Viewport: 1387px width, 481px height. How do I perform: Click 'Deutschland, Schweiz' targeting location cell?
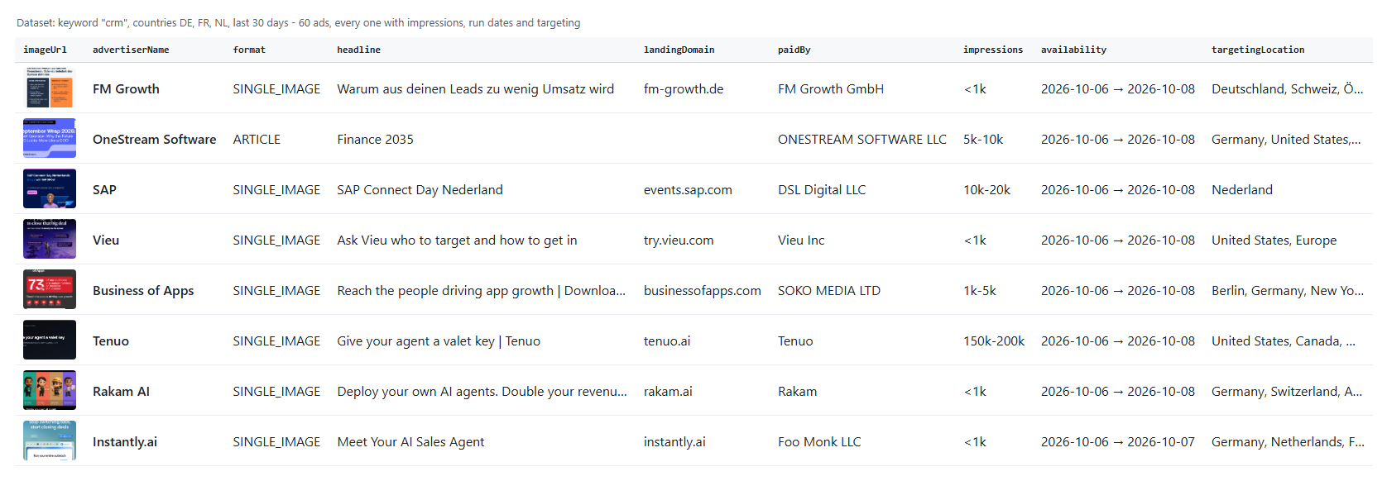coord(1288,88)
